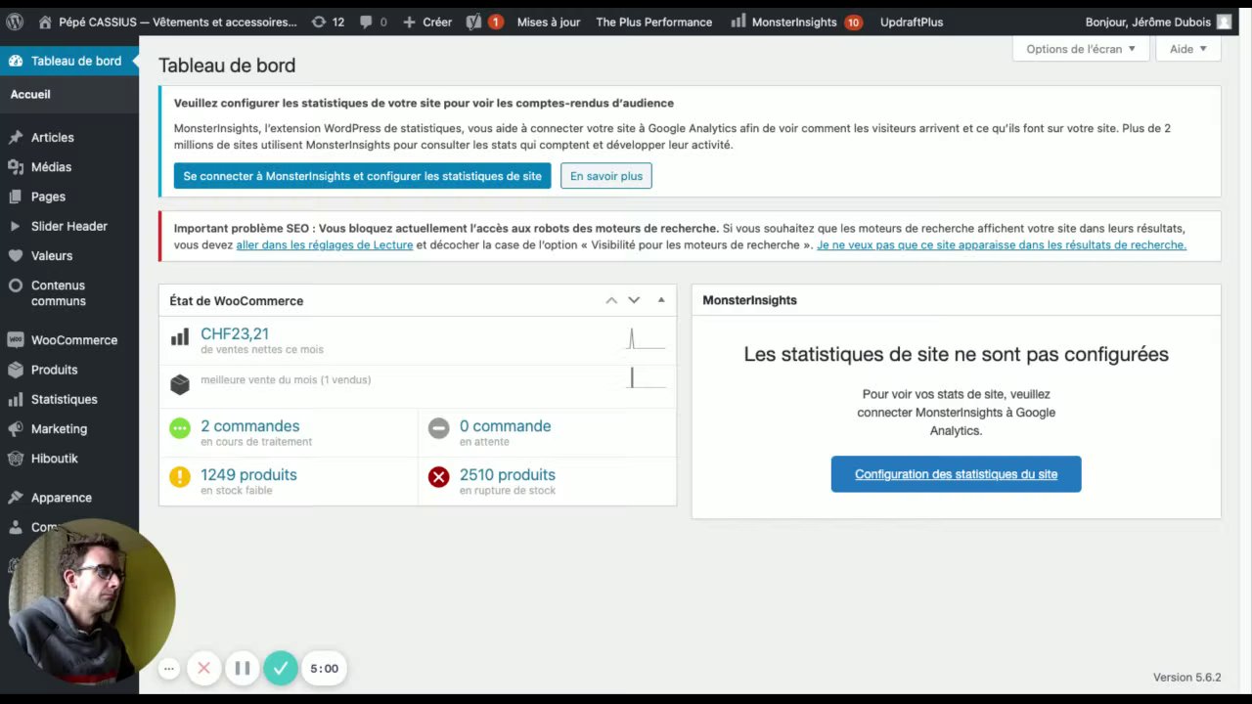The height and width of the screenshot is (704, 1252).
Task: Move État de WooCommerce widget down
Action: (634, 300)
